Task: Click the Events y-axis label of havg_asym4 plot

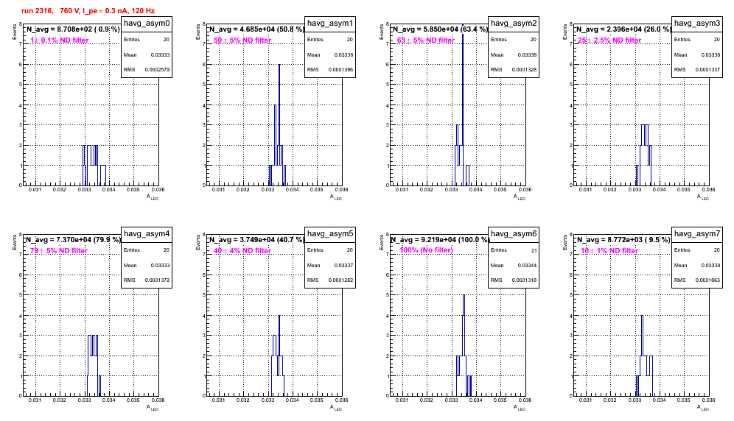Action: pyautogui.click(x=14, y=242)
